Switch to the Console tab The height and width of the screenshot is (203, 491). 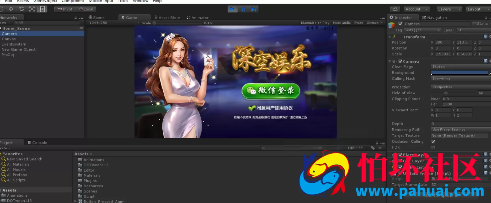tap(38, 142)
